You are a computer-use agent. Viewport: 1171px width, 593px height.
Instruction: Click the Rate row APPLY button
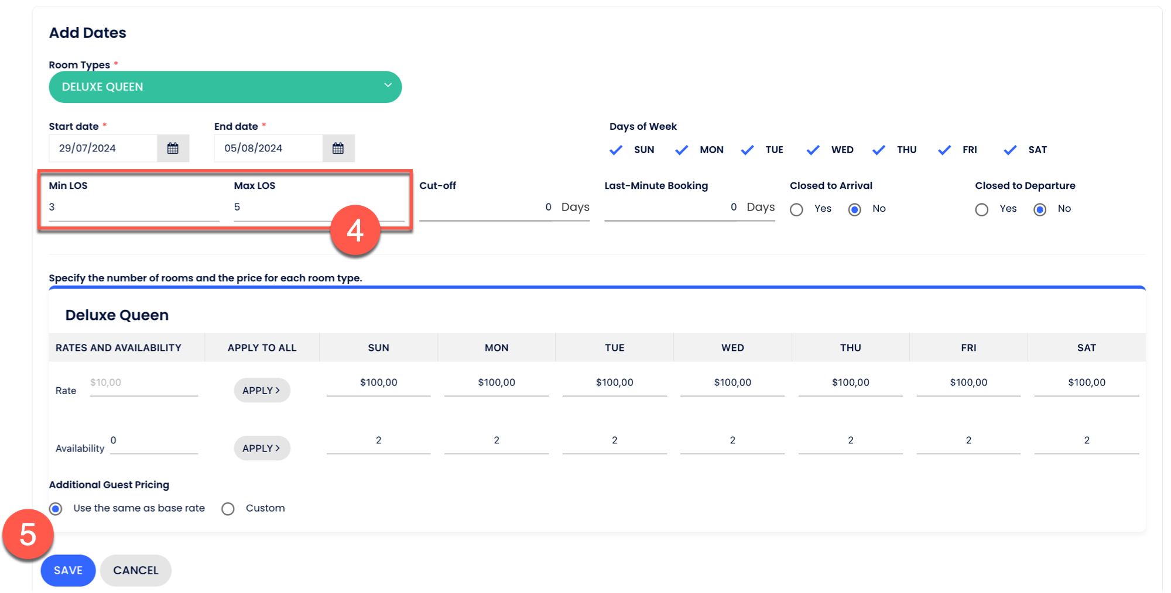pos(262,390)
